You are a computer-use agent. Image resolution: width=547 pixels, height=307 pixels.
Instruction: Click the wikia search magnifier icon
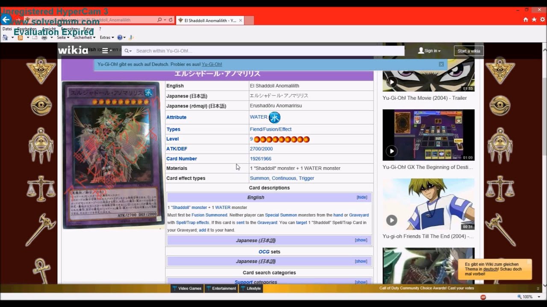click(x=126, y=51)
